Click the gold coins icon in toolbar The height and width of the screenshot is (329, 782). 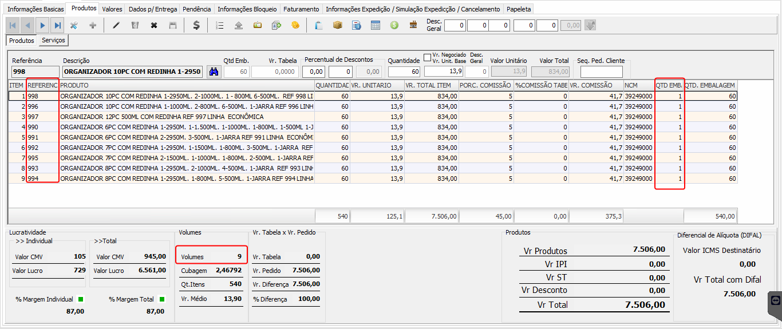295,25
